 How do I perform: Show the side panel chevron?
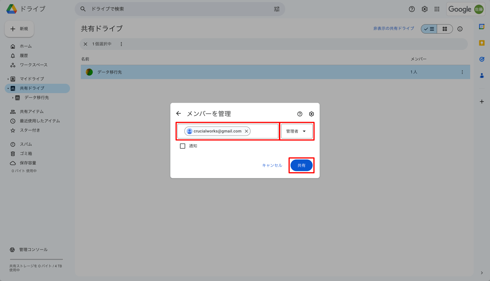click(x=482, y=273)
